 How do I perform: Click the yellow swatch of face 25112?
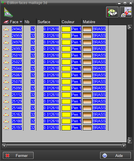[x=66, y=95]
